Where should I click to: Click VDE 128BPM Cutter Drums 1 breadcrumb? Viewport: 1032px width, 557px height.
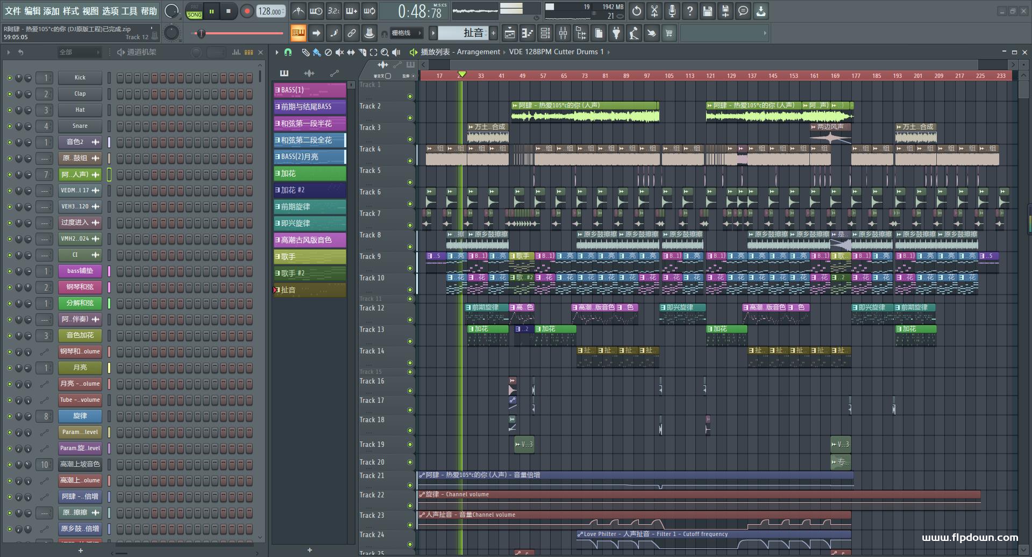[x=556, y=52]
